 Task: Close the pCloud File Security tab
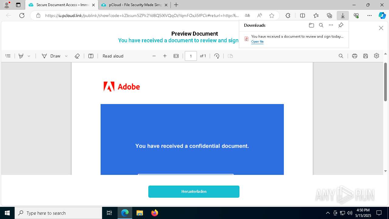(x=166, y=5)
